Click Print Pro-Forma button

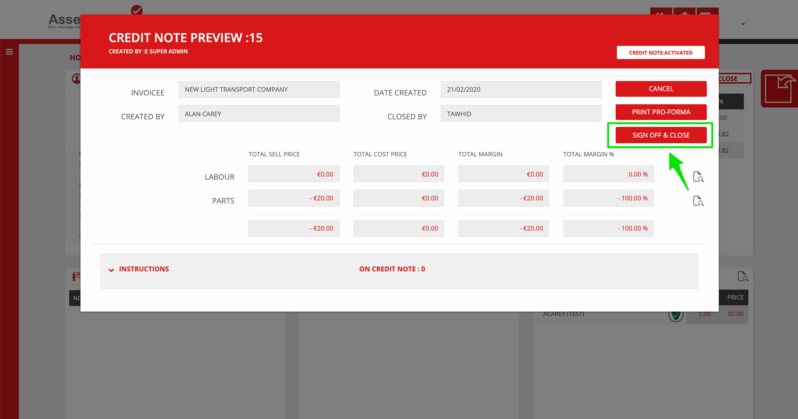661,112
